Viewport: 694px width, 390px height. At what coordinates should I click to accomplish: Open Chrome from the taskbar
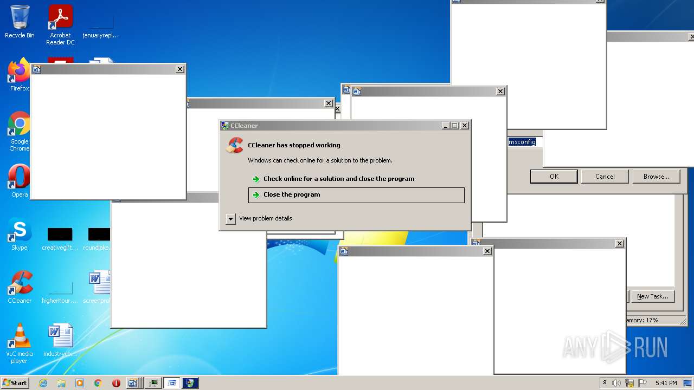tap(98, 383)
